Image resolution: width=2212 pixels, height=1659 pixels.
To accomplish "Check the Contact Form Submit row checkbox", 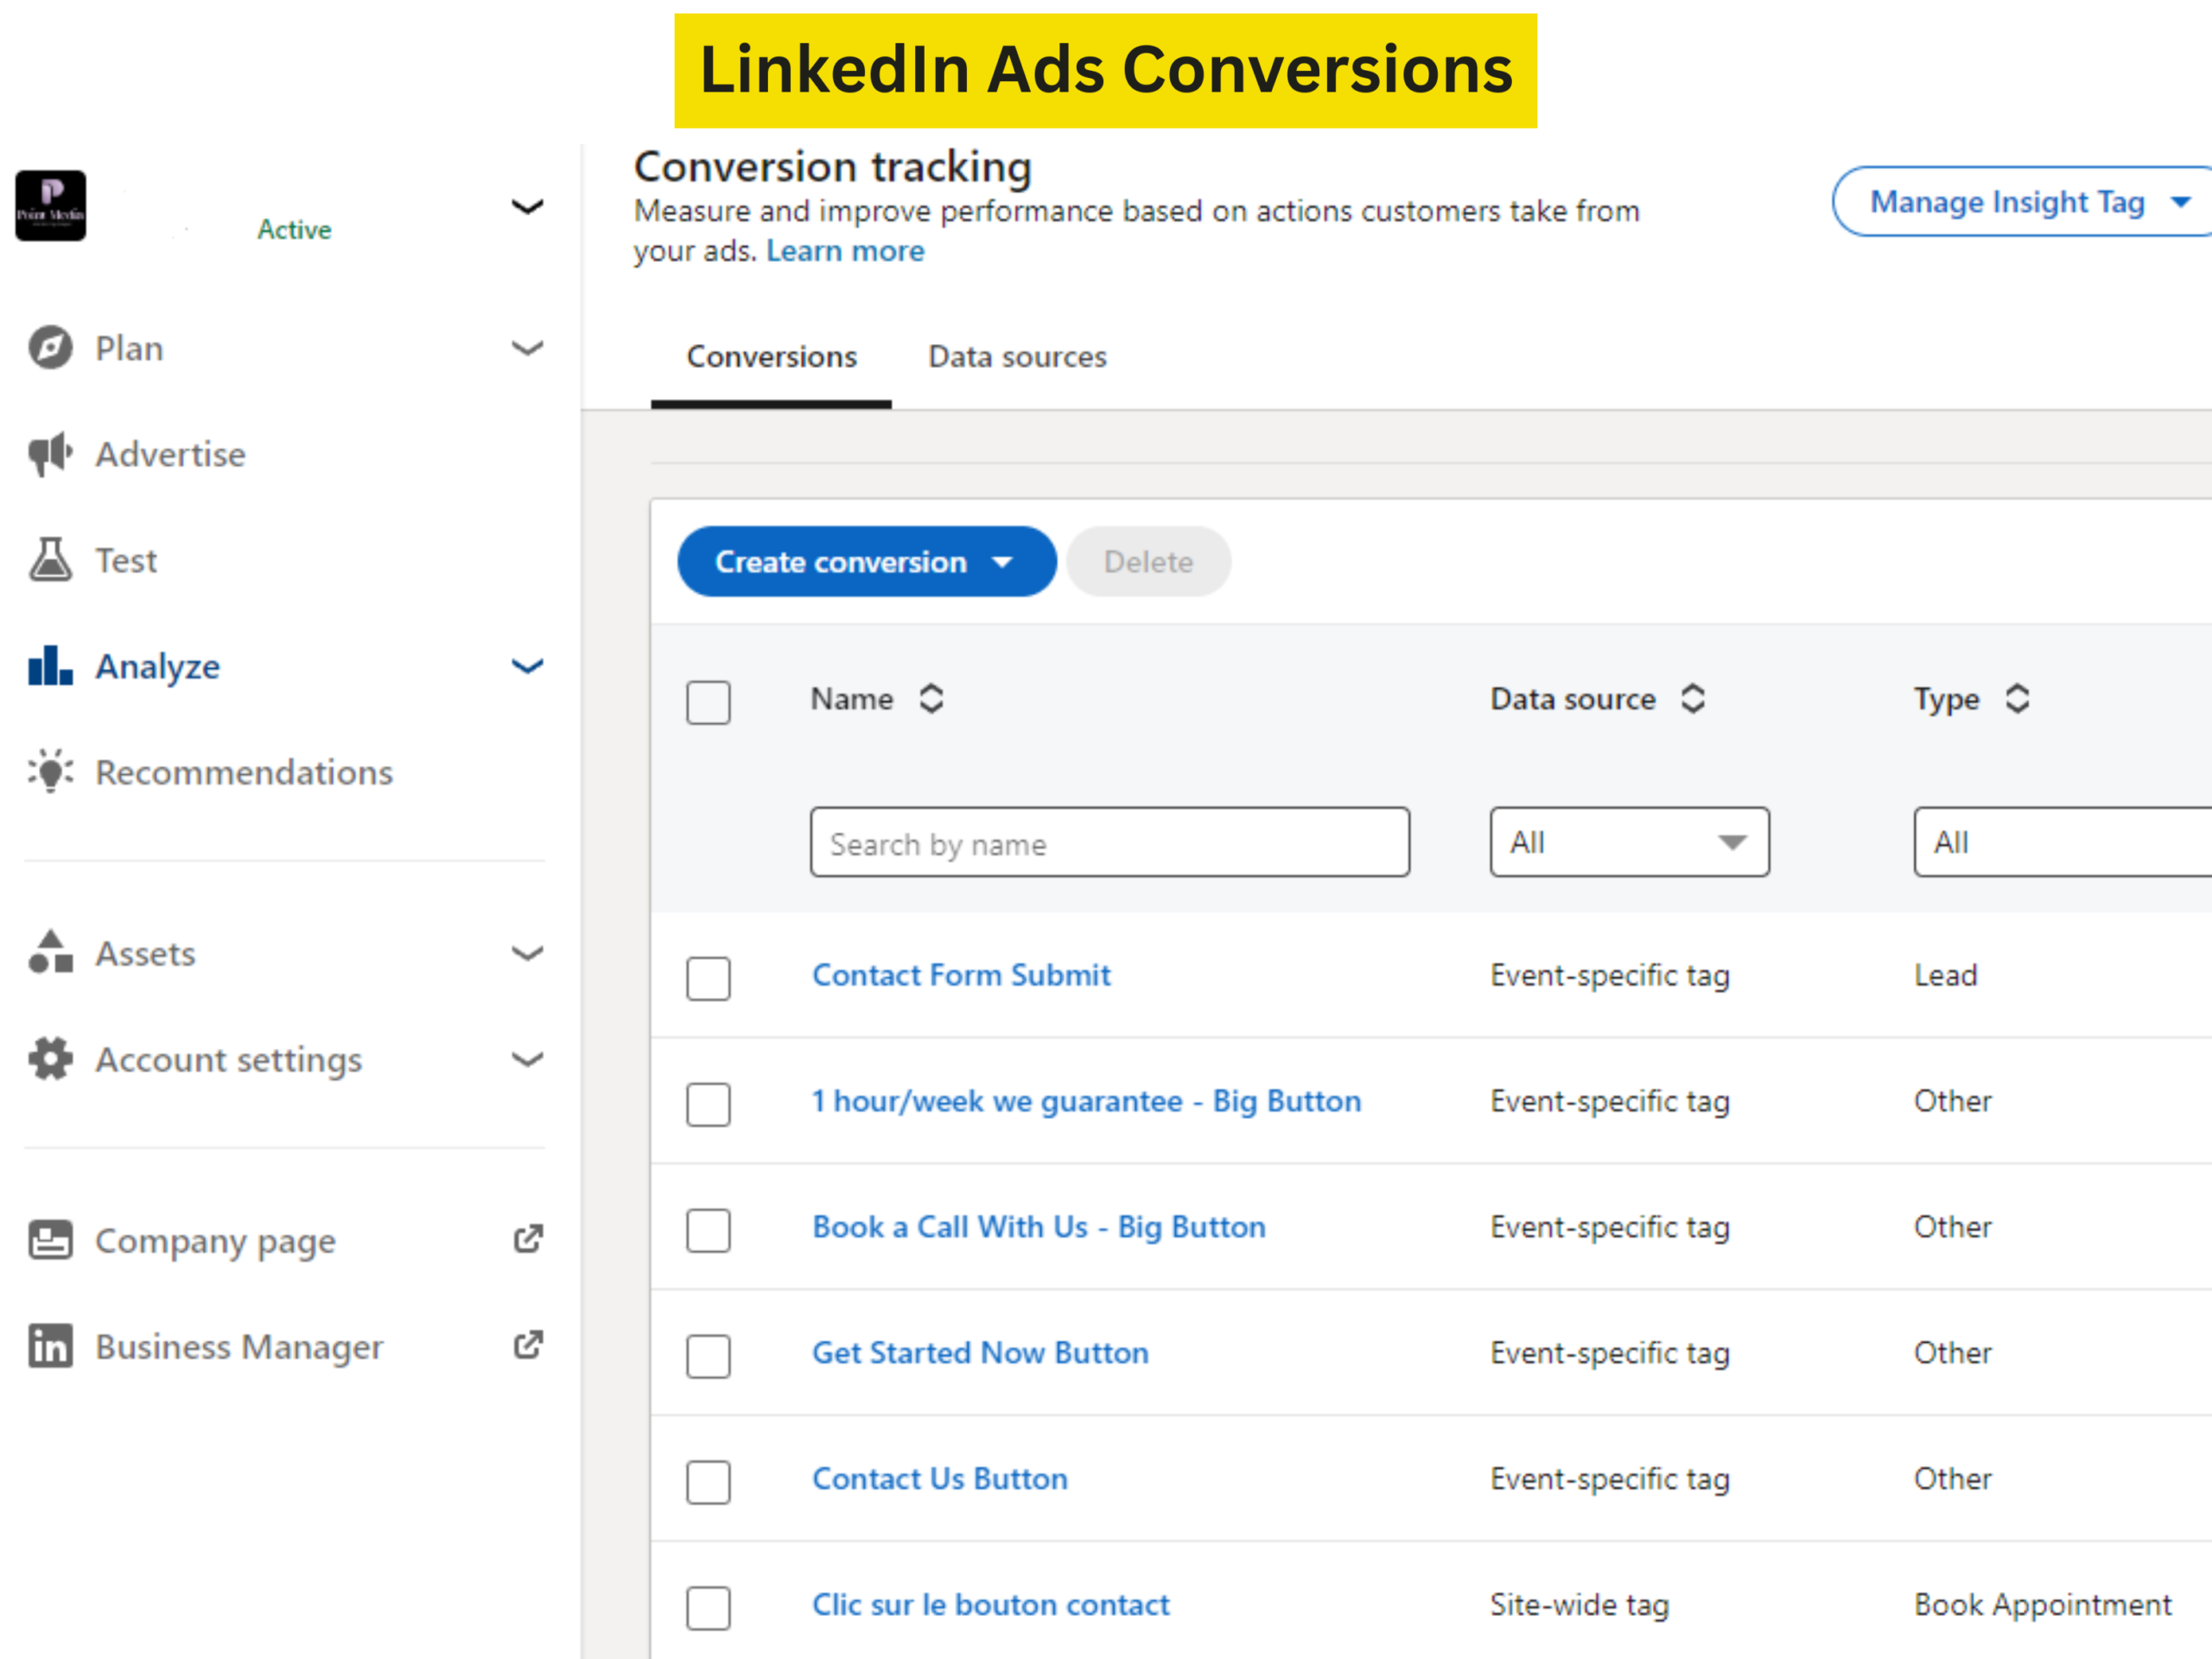I will click(x=708, y=978).
